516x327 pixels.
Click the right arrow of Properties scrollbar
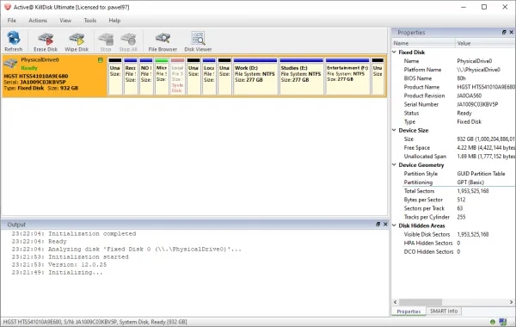pyautogui.click(x=511, y=302)
